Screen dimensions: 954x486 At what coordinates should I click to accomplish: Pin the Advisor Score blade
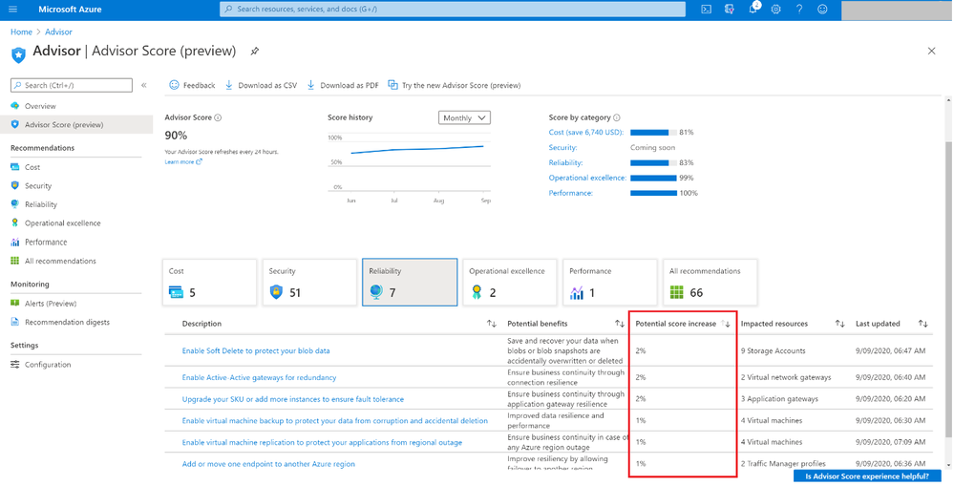tap(254, 52)
